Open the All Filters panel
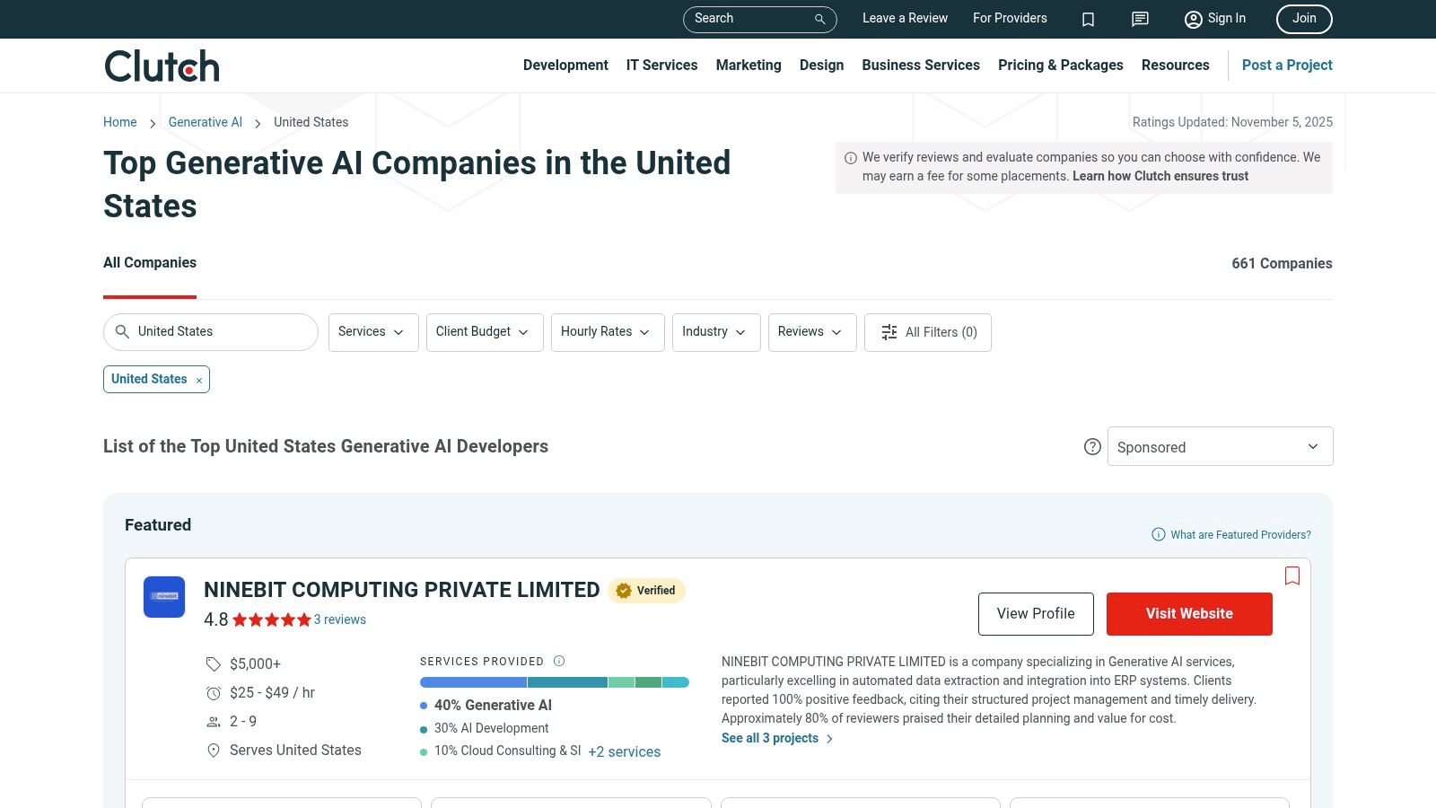Screen dimensions: 1436x808 928,332
